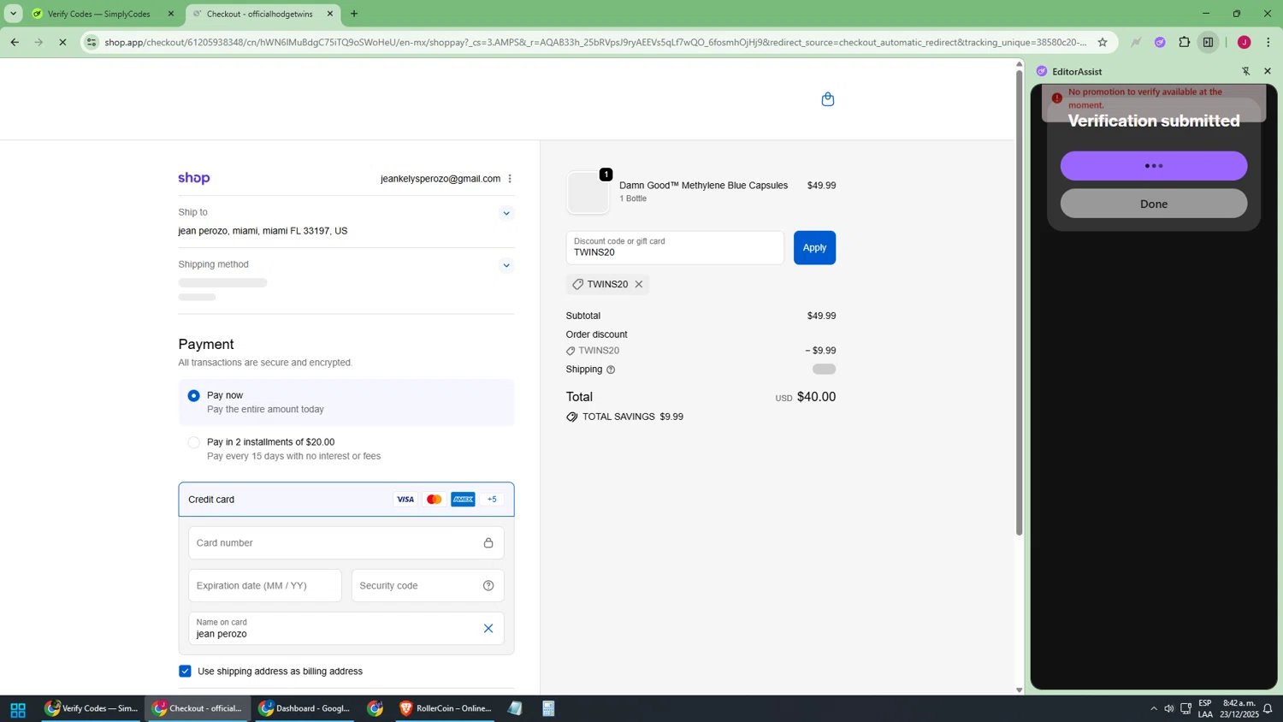Image resolution: width=1283 pixels, height=722 pixels.
Task: Toggle use shipping address as billing
Action: [x=185, y=672]
